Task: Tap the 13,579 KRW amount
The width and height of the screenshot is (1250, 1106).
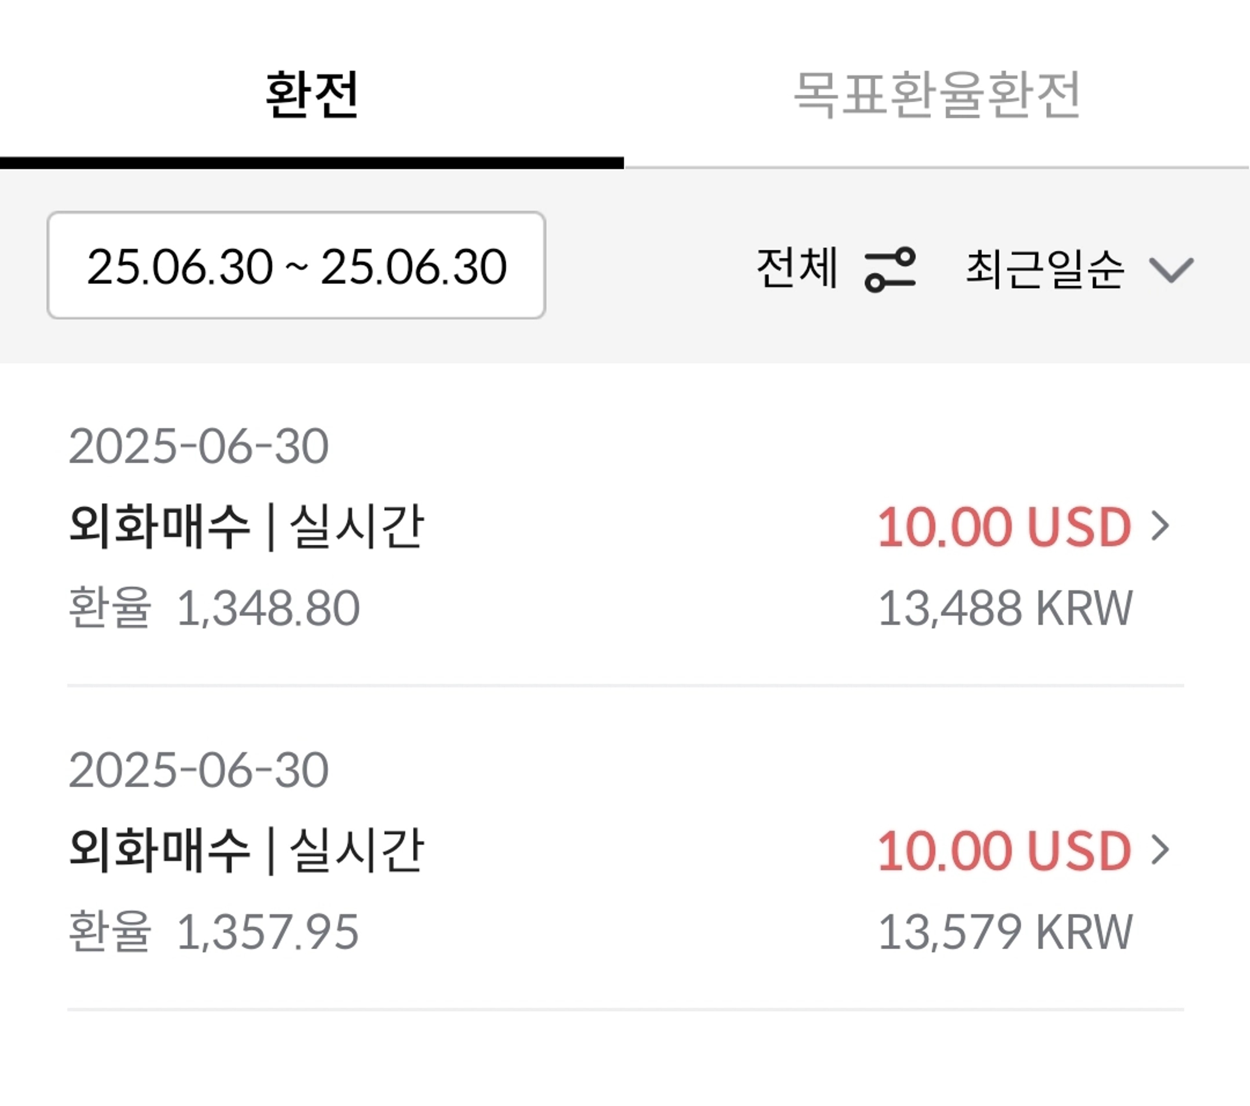Action: pos(1005,931)
